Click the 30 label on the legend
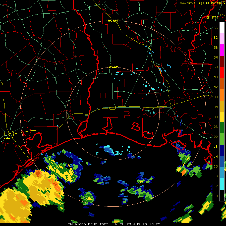Viewport: 226px width, 226px height. click(x=216, y=117)
